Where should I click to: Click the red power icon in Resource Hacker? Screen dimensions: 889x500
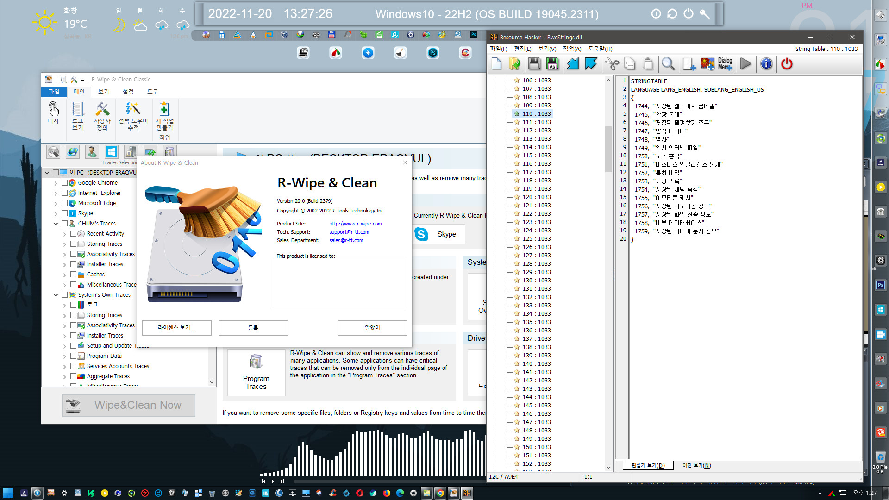click(x=787, y=64)
